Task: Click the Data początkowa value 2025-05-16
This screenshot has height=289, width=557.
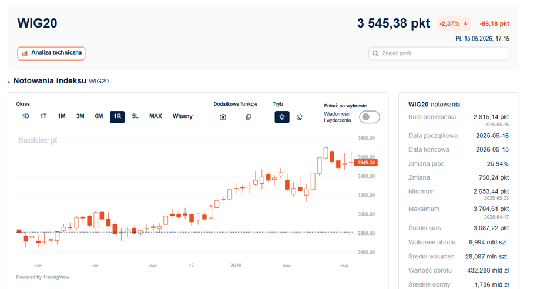Action: click(492, 136)
